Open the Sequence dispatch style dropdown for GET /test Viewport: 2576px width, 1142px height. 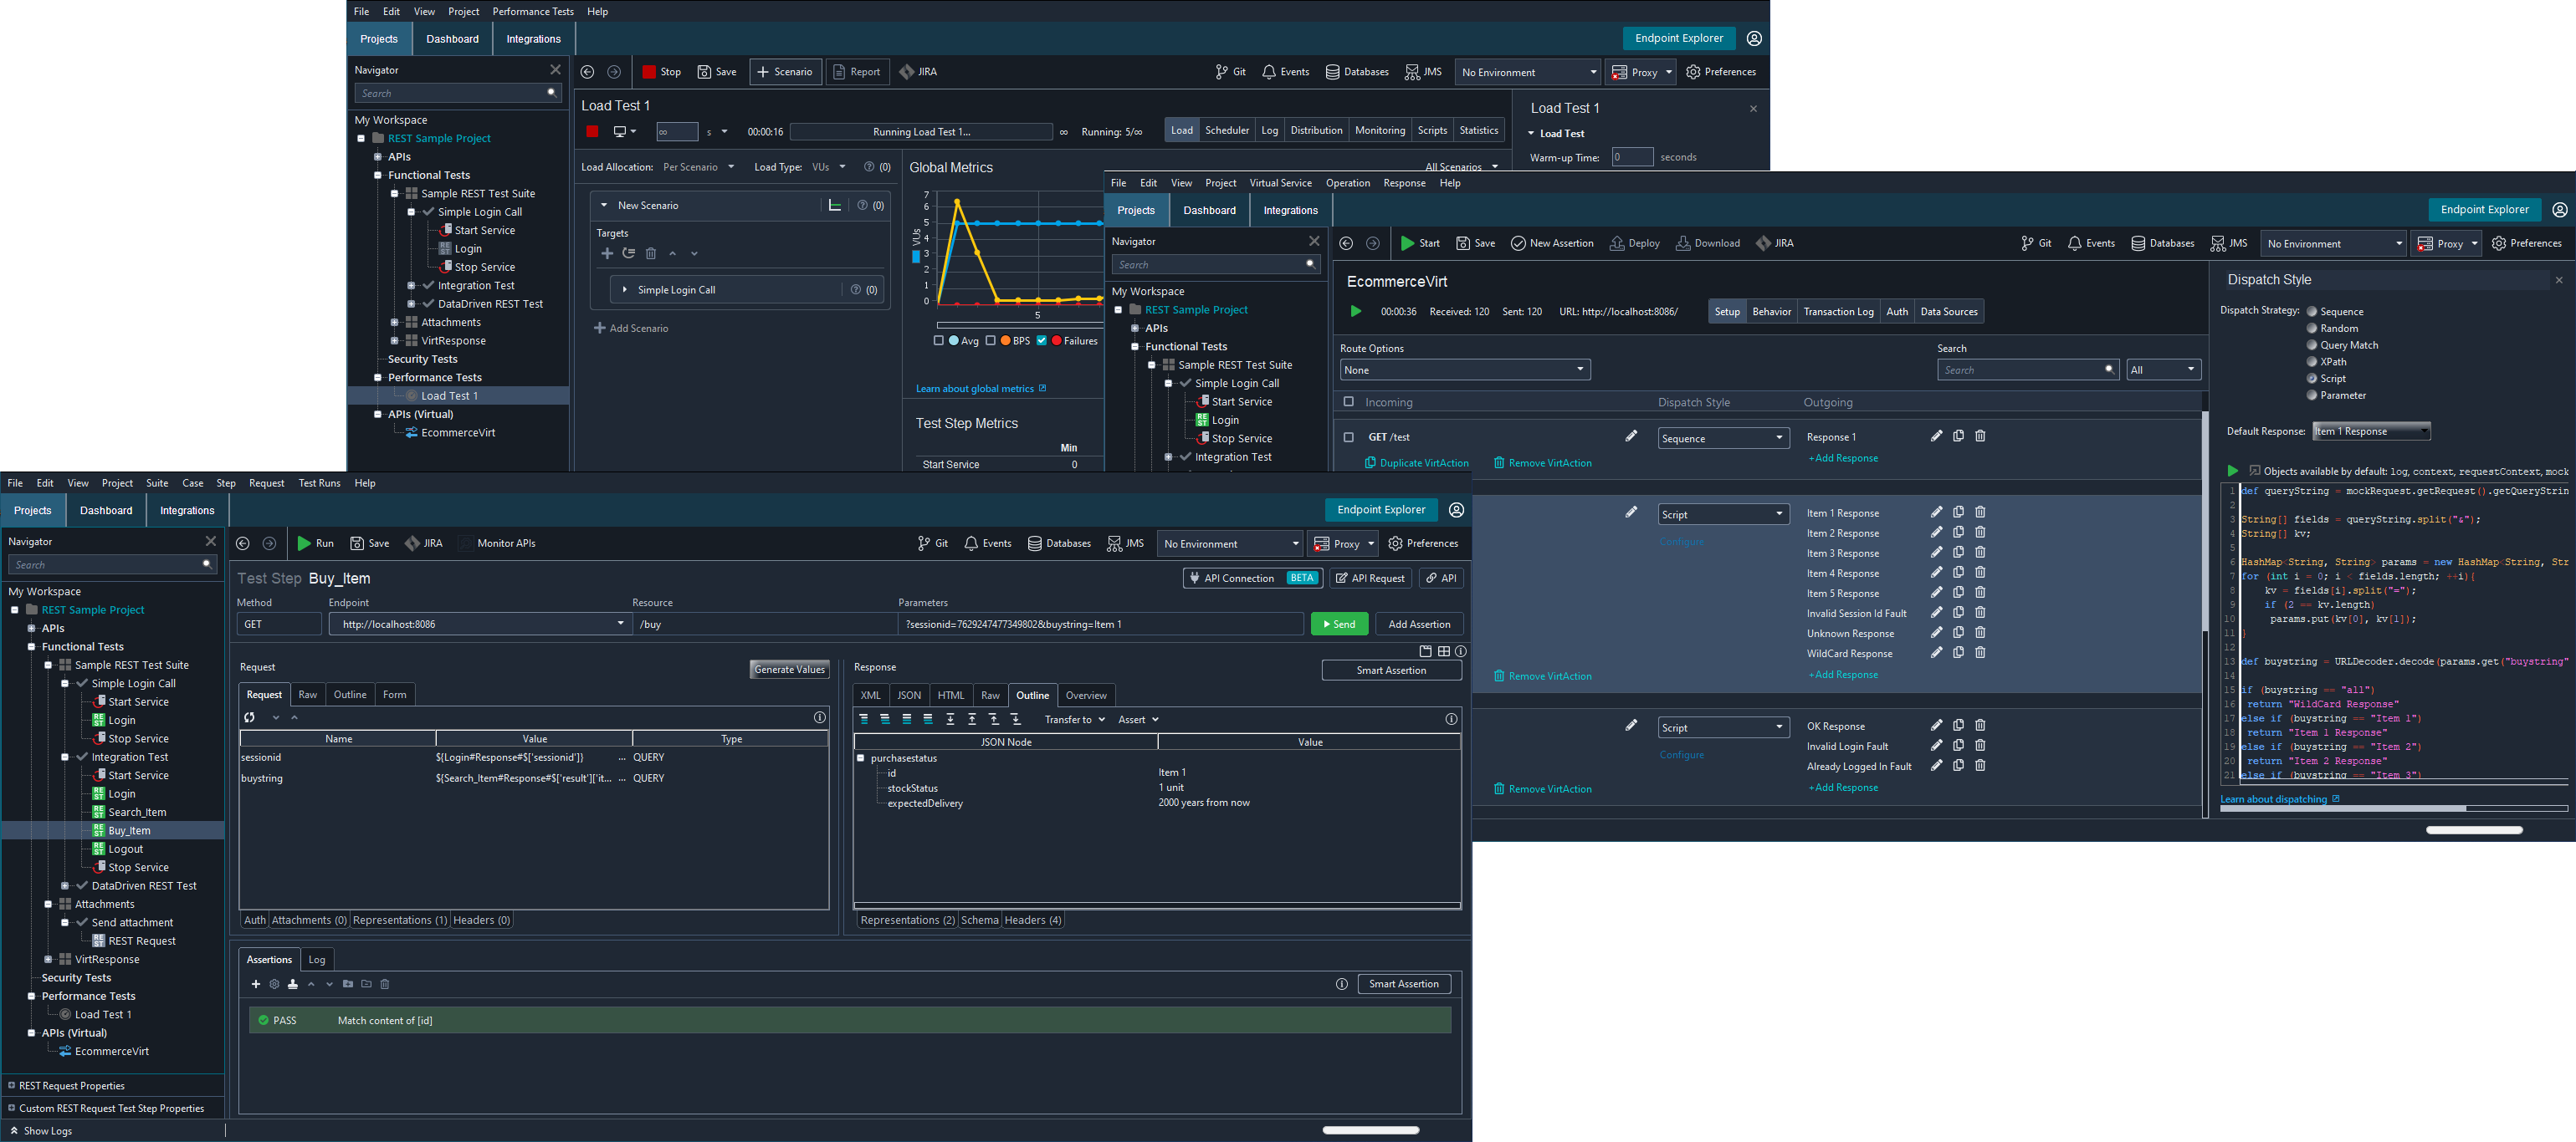click(x=1723, y=439)
